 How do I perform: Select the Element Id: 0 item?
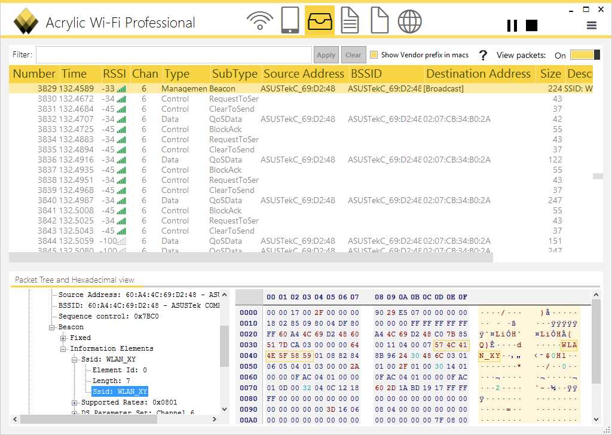pyautogui.click(x=120, y=370)
